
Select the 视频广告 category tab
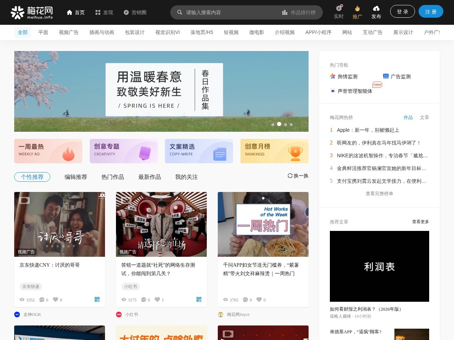pyautogui.click(x=68, y=32)
